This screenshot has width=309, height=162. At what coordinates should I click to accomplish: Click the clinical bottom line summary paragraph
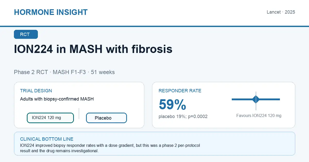110,148
